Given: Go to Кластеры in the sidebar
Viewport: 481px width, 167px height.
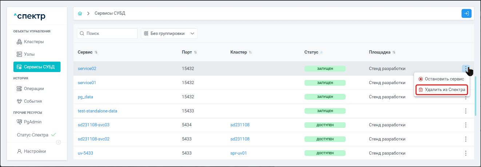Looking at the screenshot, I should (x=34, y=41).
